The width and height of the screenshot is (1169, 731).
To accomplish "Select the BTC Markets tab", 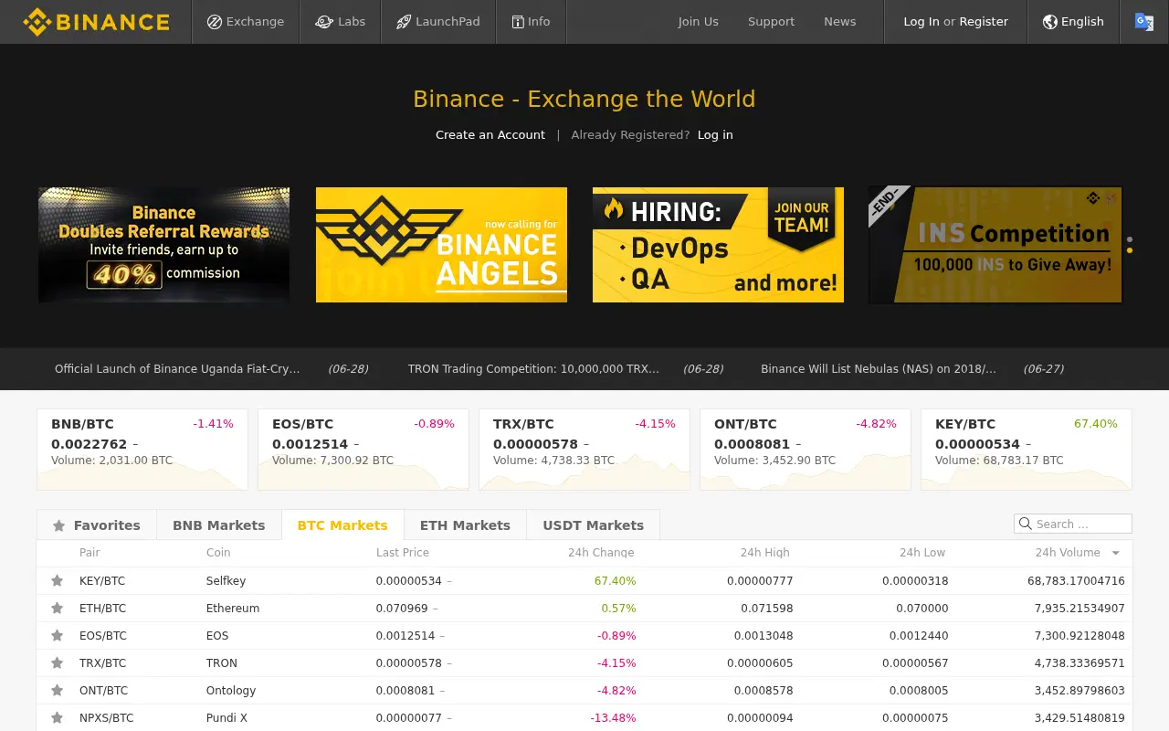I will 342,525.
